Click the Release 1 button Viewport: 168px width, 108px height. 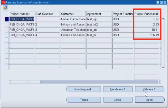point(149,89)
